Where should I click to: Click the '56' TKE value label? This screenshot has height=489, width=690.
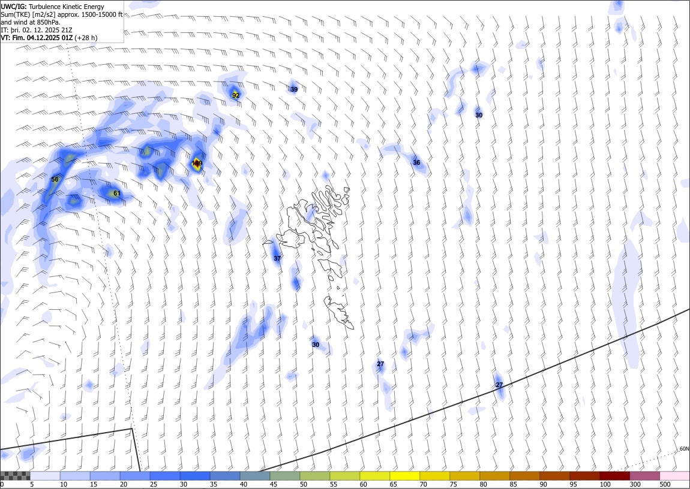(55, 179)
